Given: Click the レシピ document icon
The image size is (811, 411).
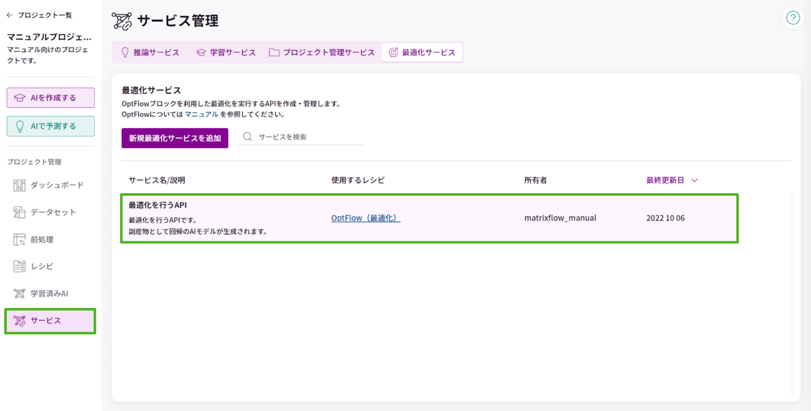Looking at the screenshot, I should coord(19,266).
